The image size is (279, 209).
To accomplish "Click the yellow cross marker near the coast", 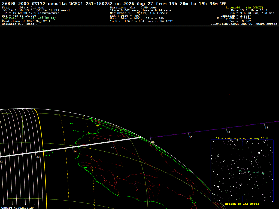I will coord(98,125).
